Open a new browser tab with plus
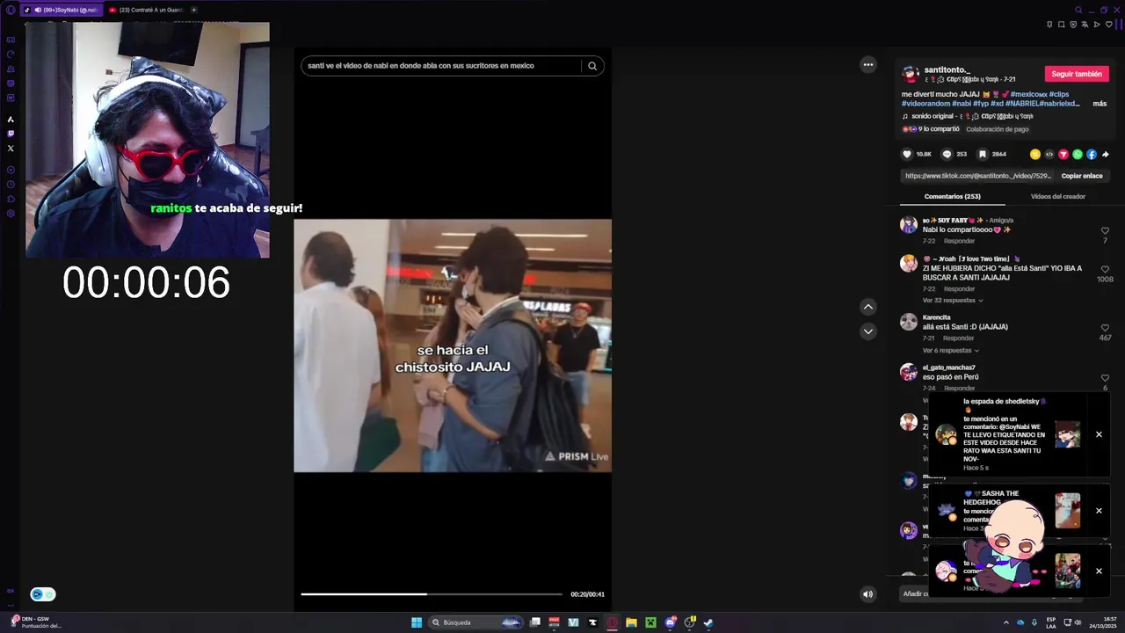The width and height of the screenshot is (1125, 633). pos(193,10)
